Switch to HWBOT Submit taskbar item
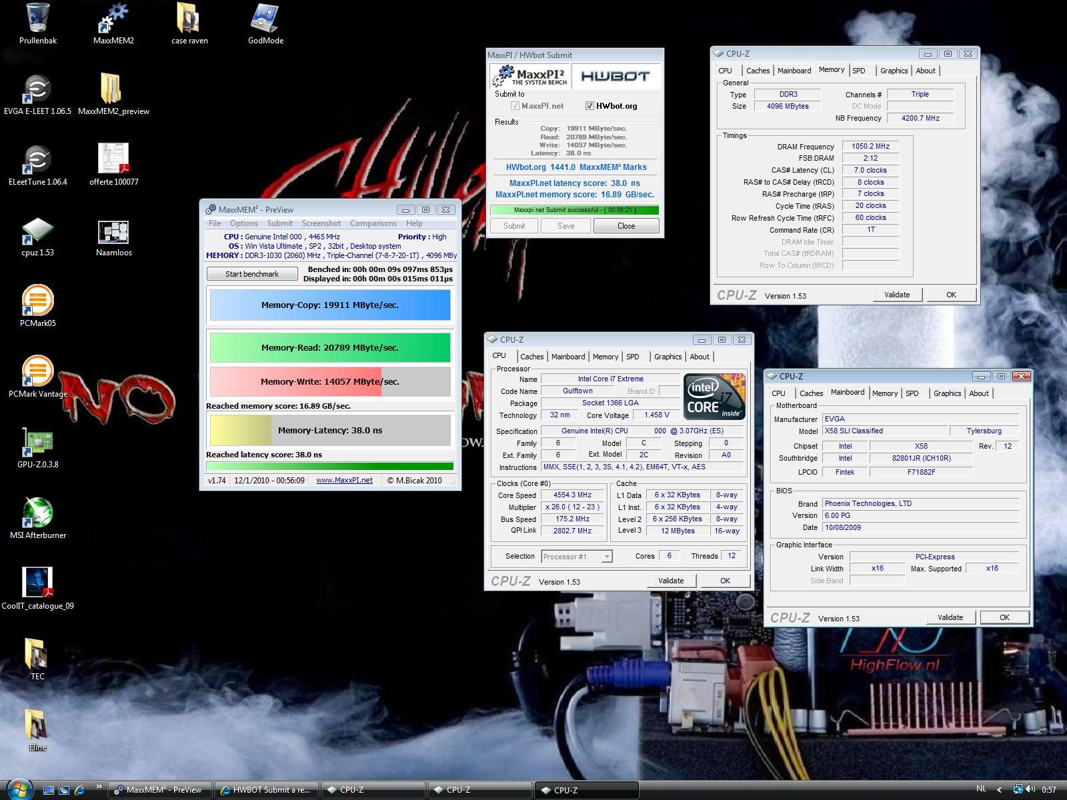Screen dimensions: 1067x800 click(267, 790)
